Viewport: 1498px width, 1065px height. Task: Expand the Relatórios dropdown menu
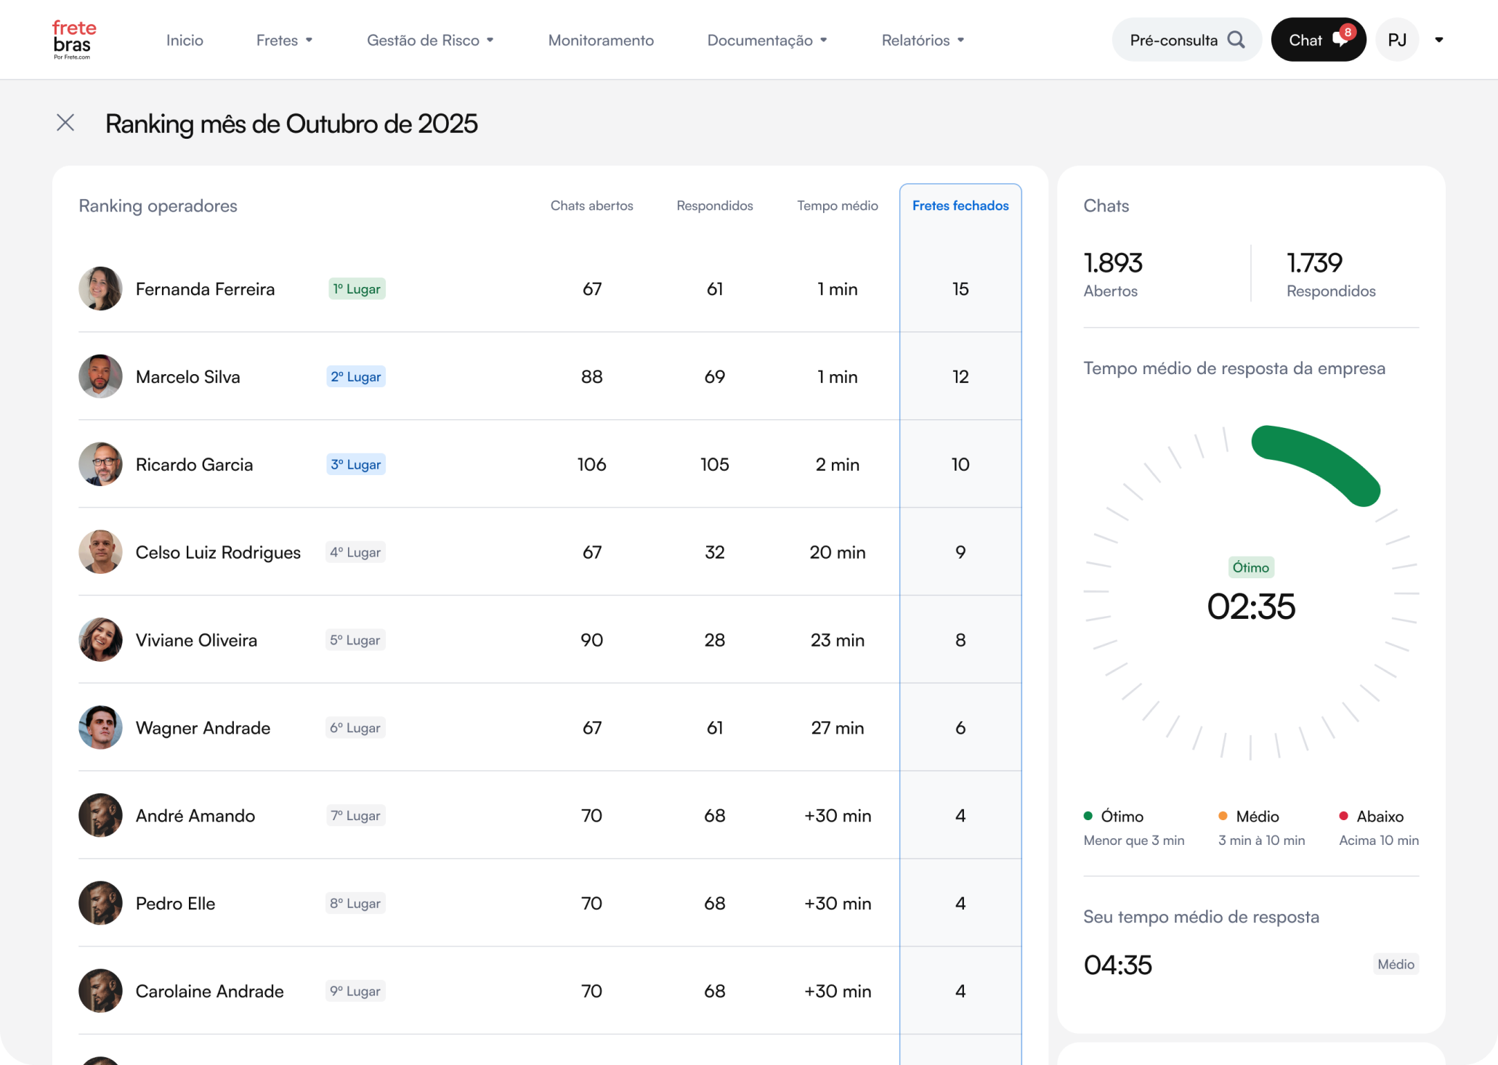point(923,40)
